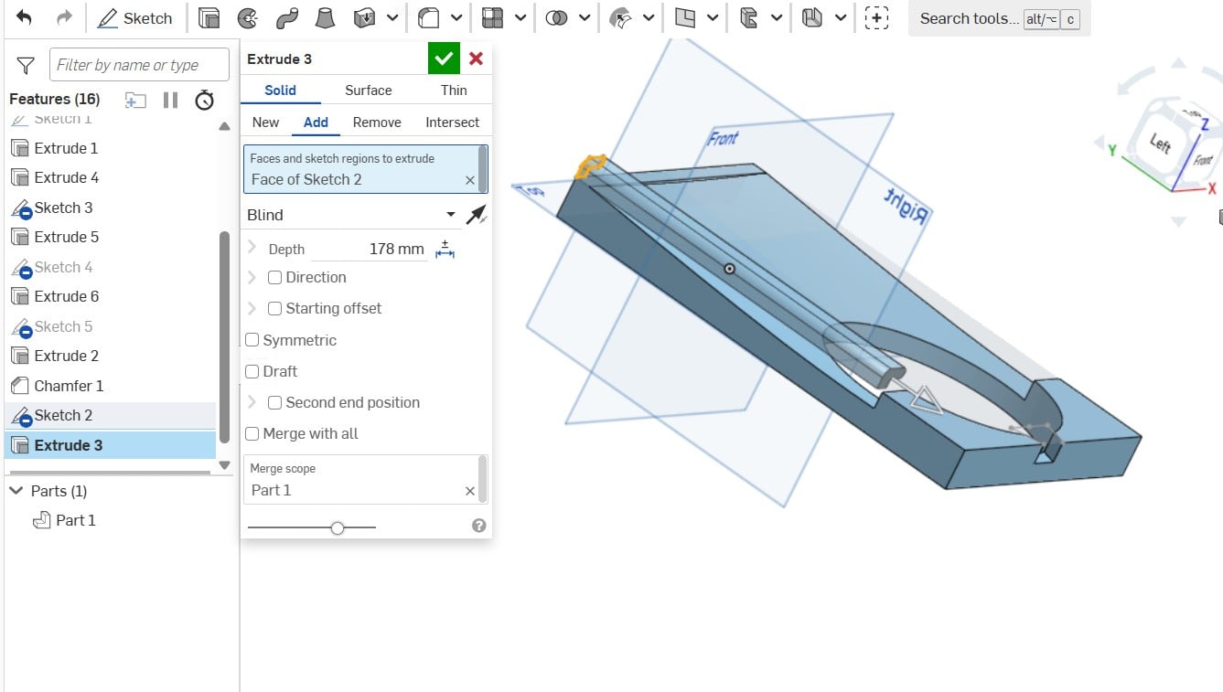Confirm Extrude 3 with the green checkmark
Viewport: 1223px width, 692px height.
pos(444,57)
